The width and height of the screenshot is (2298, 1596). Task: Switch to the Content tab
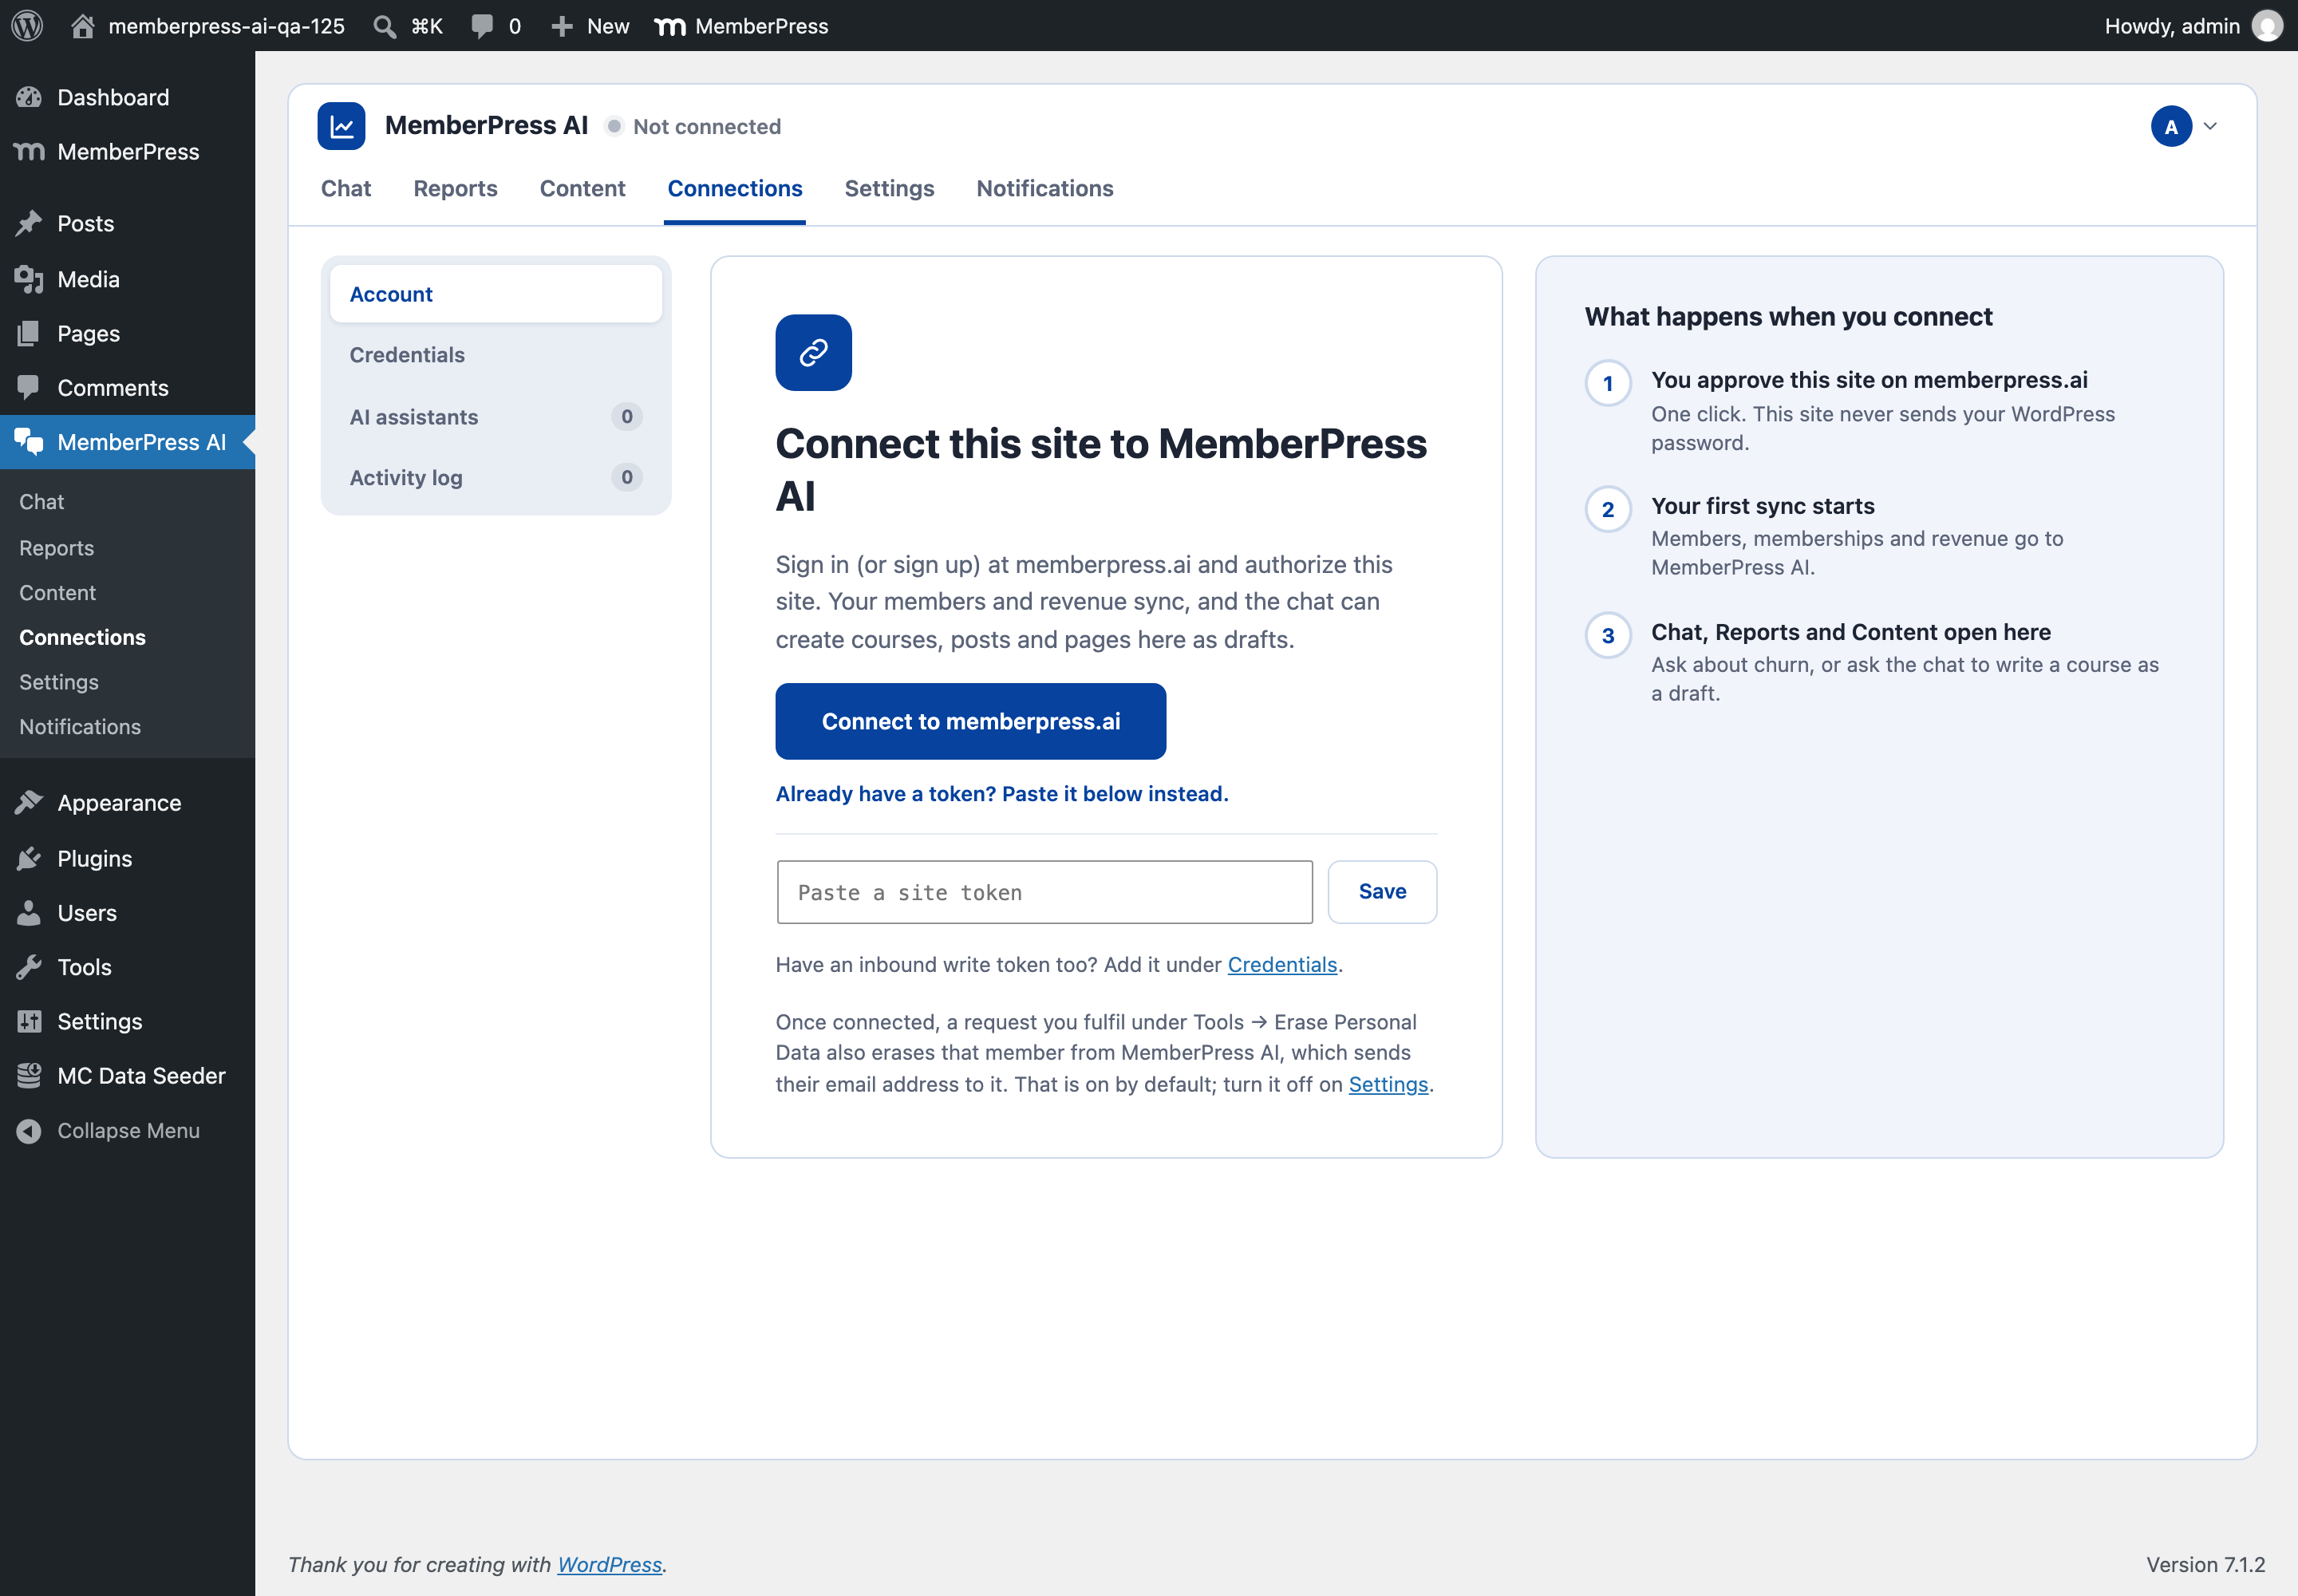click(x=582, y=188)
